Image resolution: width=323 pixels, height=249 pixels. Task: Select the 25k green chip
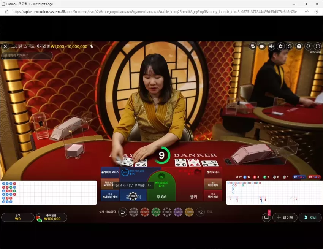pos(156,212)
